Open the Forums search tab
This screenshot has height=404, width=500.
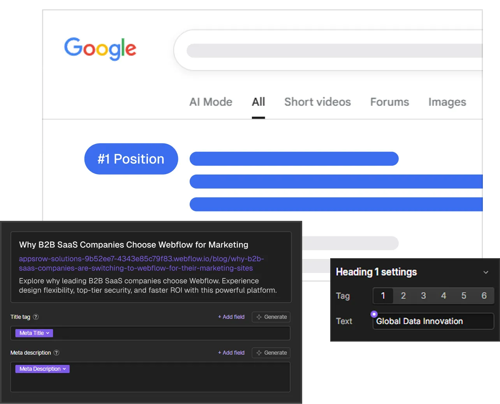pos(389,102)
